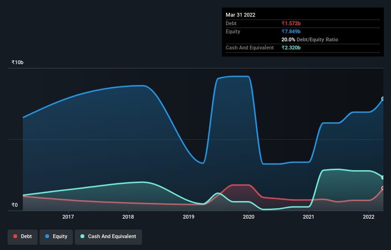Click the Equity row label in tooltip

point(233,31)
